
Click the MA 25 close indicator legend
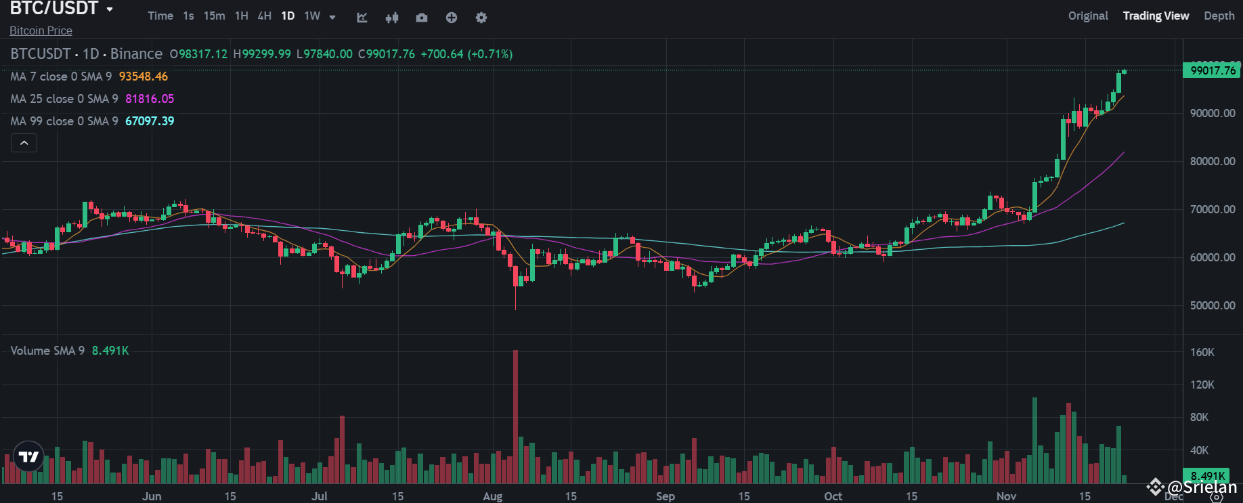click(64, 99)
